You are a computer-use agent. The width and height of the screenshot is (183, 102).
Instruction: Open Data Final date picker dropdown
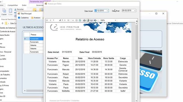(135, 10)
